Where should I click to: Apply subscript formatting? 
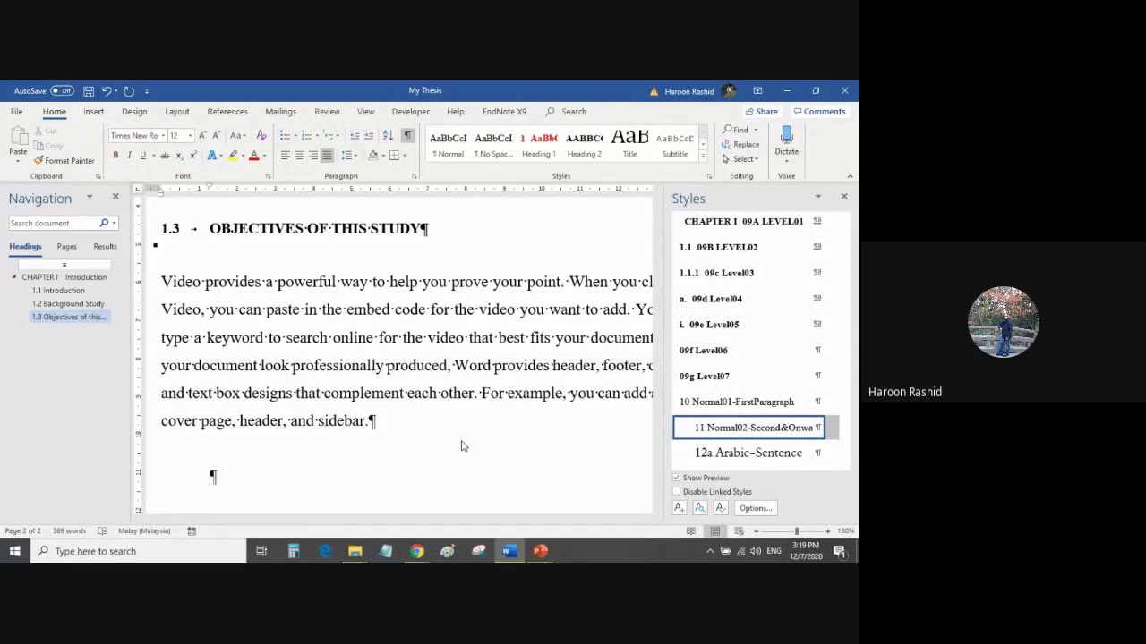(x=179, y=156)
